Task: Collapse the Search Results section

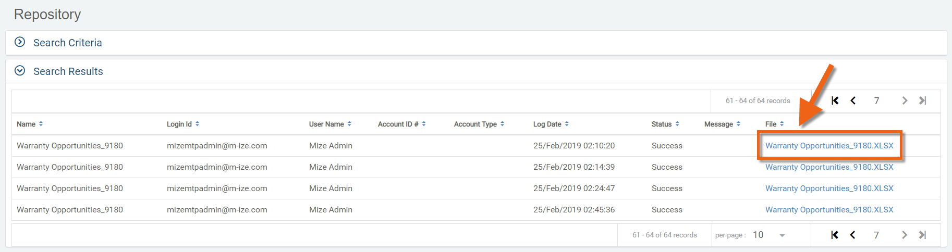Action: pyautogui.click(x=20, y=71)
